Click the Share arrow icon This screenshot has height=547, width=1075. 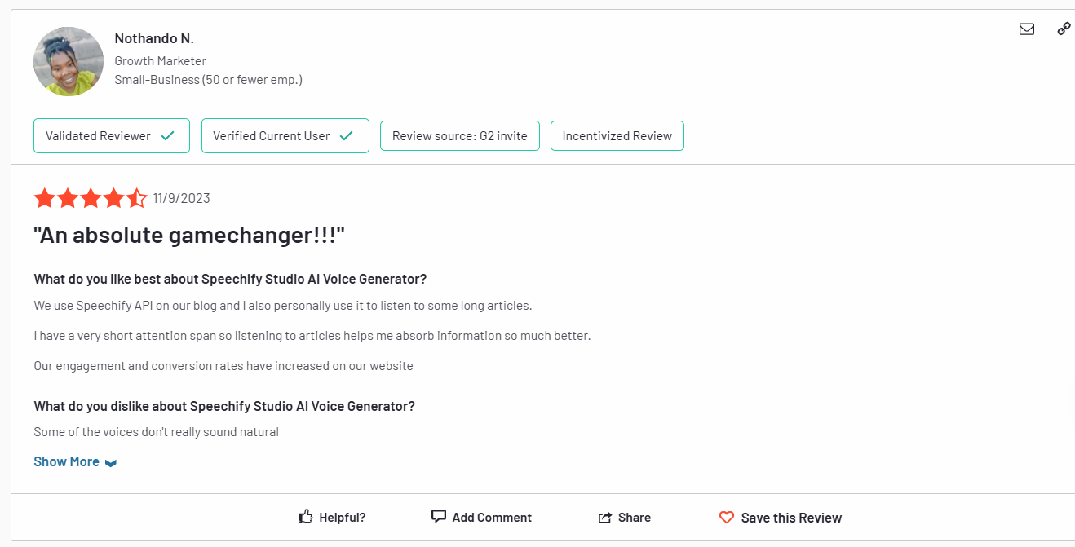[605, 518]
